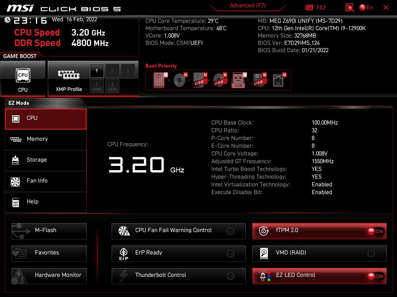Select XMP profile 1
Viewport: 397px width, 297px height.
click(x=97, y=71)
